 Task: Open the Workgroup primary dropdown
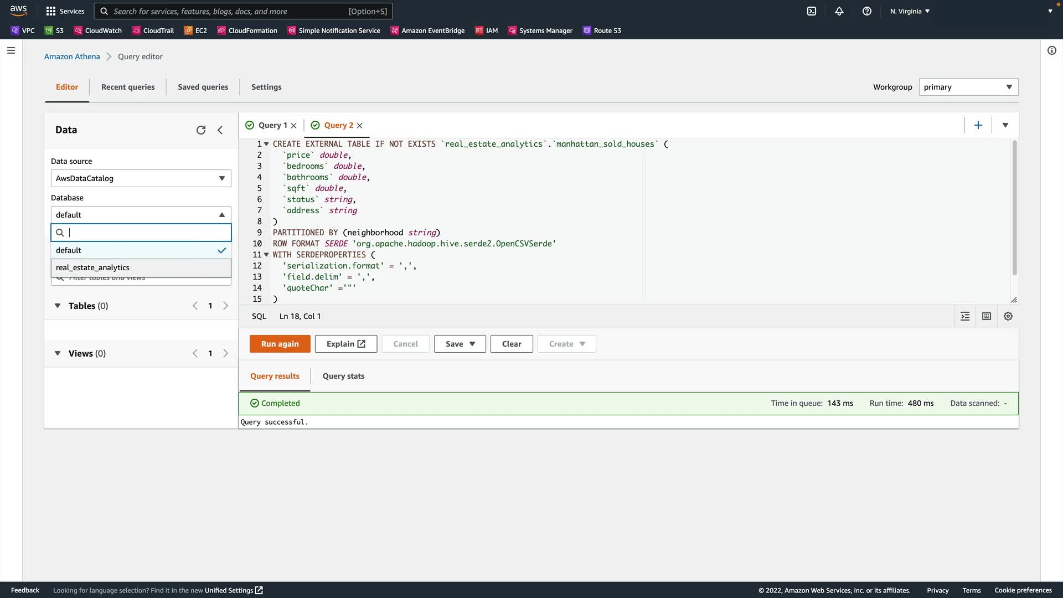tap(968, 87)
